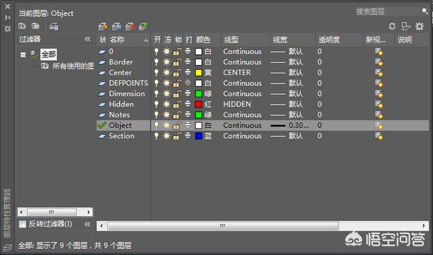
Task: Sort by 名称 column header arrow
Action: (146, 41)
